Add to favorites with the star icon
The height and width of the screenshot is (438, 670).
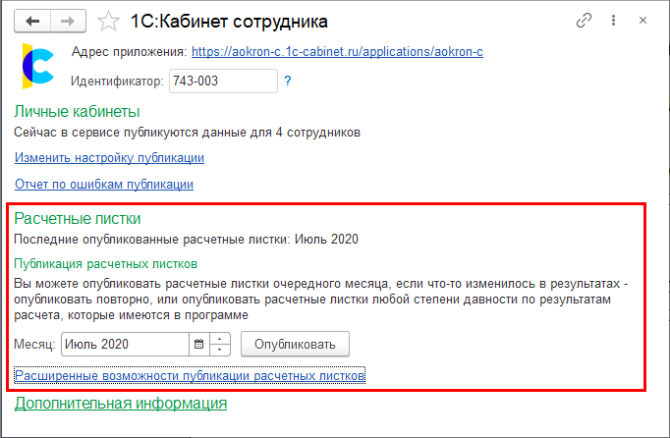click(x=108, y=22)
